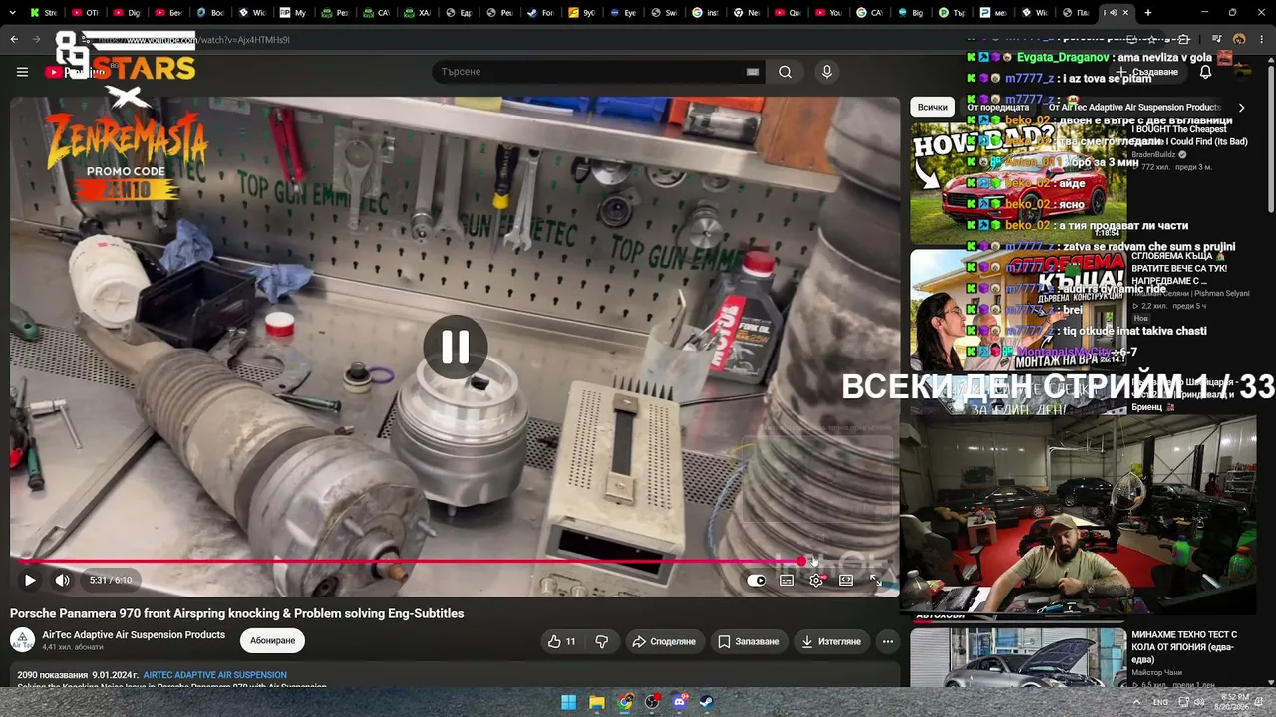1276x717 pixels.
Task: Switch to the inst browser tab
Action: click(x=705, y=13)
